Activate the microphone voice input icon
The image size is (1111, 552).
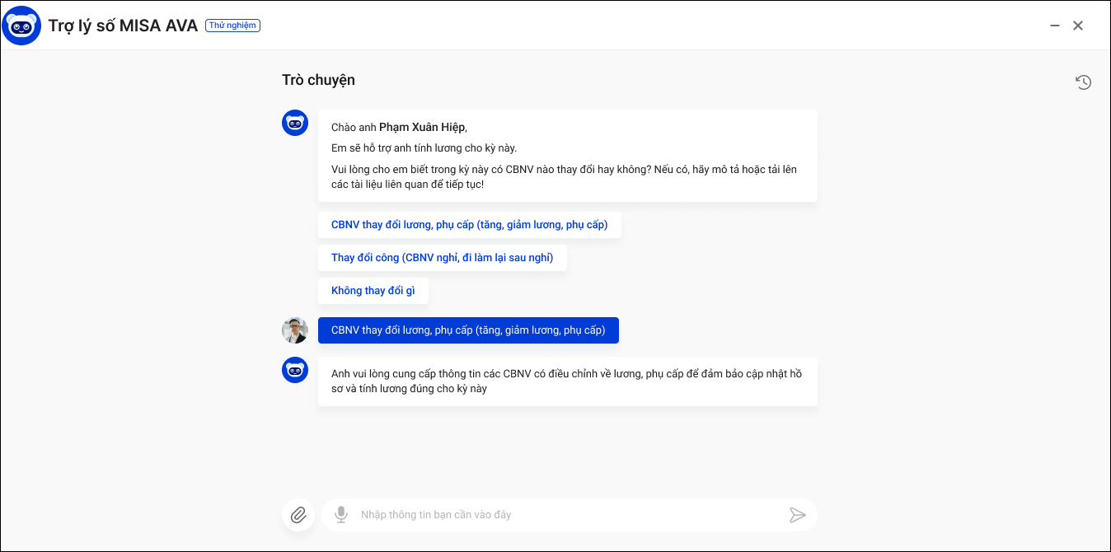point(340,515)
